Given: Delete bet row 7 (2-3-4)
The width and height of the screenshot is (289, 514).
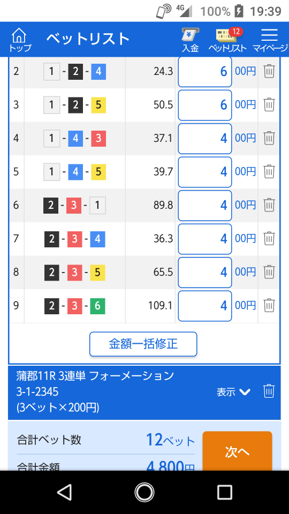Looking at the screenshot, I should [269, 238].
